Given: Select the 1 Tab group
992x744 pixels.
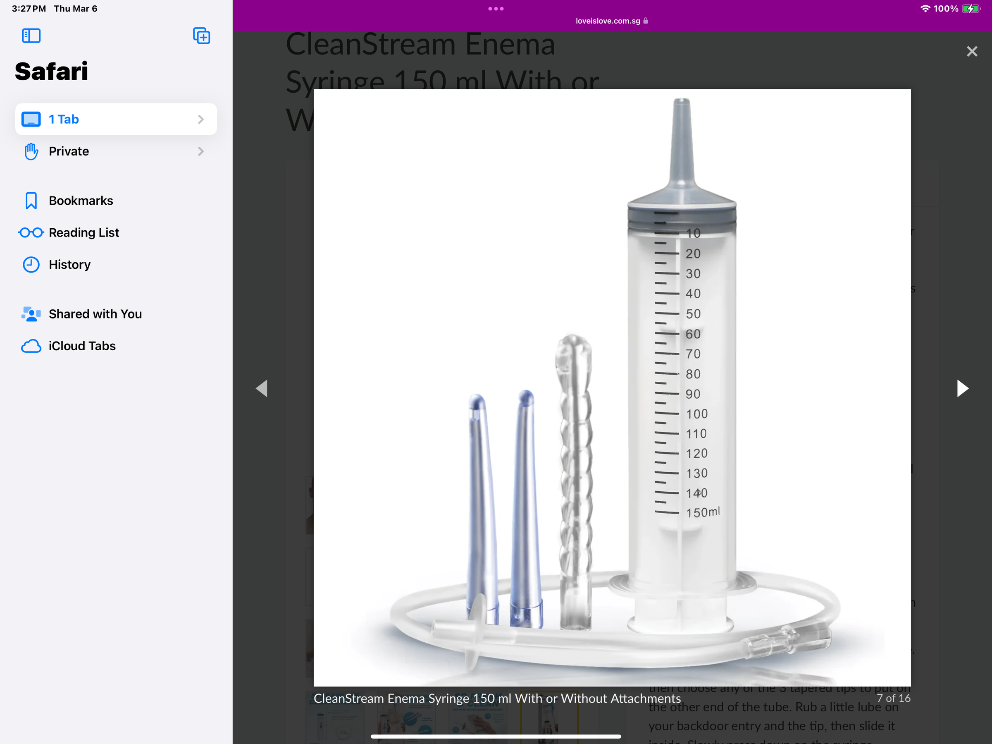Looking at the screenshot, I should pos(64,120).
